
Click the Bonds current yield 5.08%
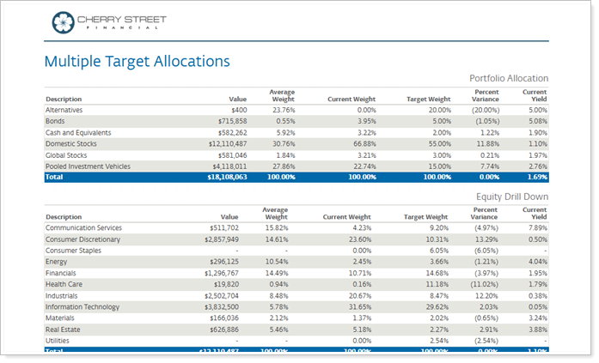click(x=536, y=121)
